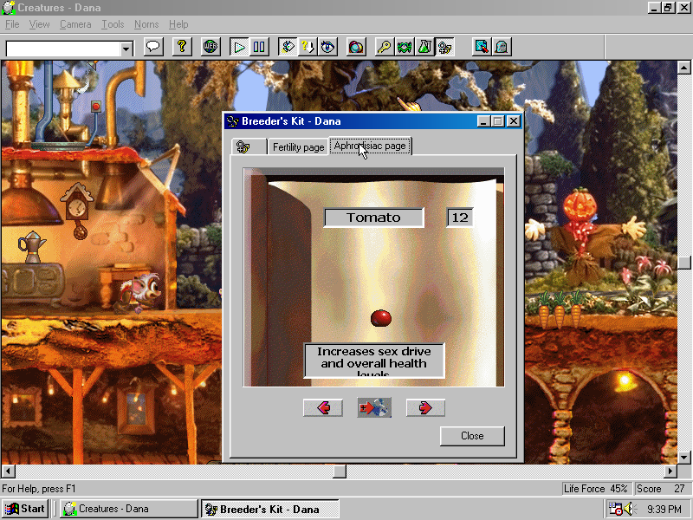The image size is (693, 520).
Task: Toggle the Breeder's Kit gender symbols icon
Action: point(444,47)
